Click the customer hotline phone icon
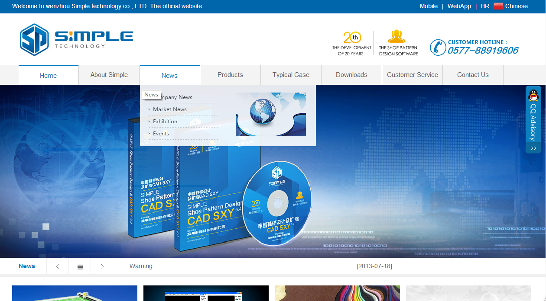Screen dimensions: 546x301 tap(438, 47)
